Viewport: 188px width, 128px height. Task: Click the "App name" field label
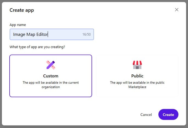18,25
